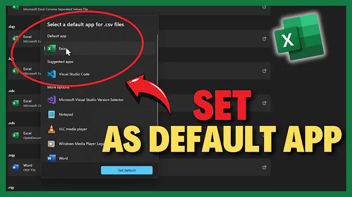Click the '.ods' extension label
Image resolution: width=352 pixels, height=197 pixels.
tap(11, 123)
